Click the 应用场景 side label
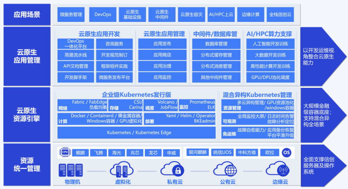This screenshot has width=348, height=189. [x=27, y=14]
